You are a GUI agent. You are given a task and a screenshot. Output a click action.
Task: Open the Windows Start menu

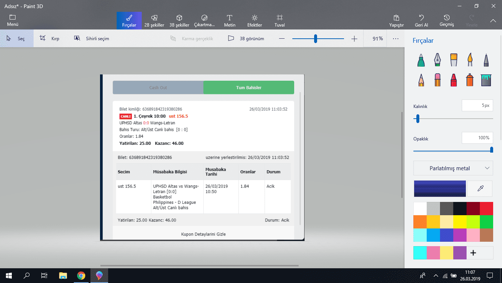point(9,275)
